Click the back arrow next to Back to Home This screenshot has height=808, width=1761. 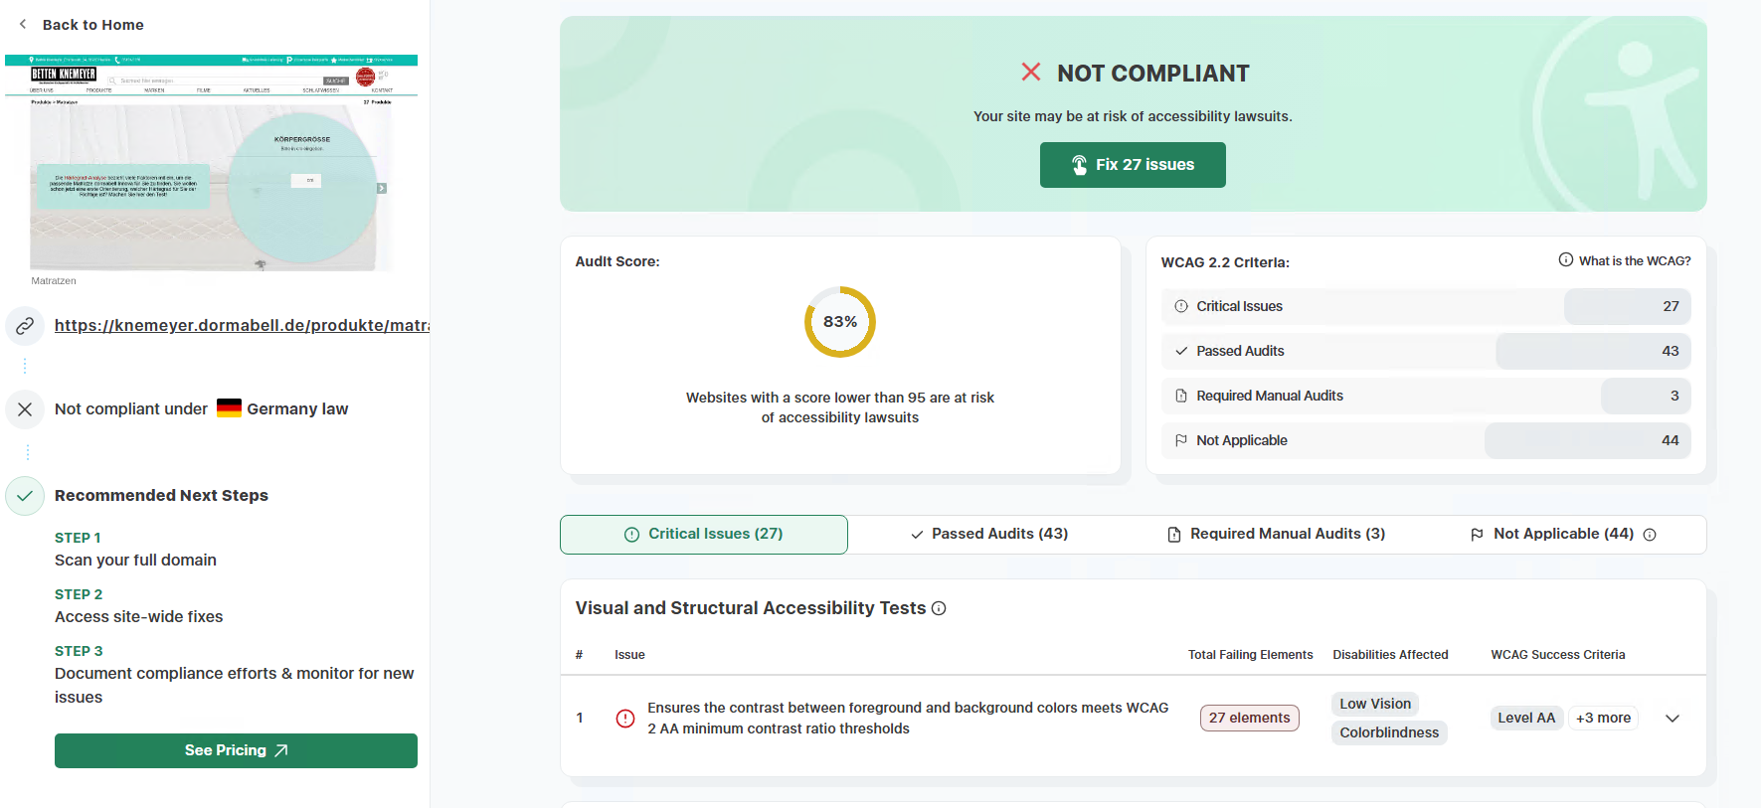[23, 24]
